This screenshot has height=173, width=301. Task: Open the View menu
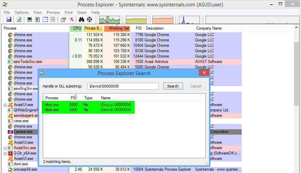(x=37, y=12)
